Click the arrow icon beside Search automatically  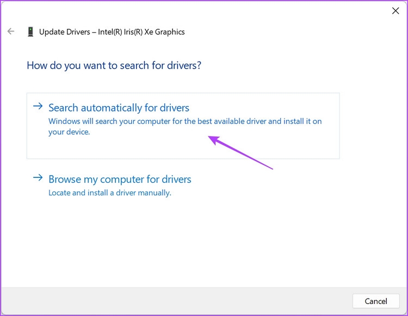[38, 106]
